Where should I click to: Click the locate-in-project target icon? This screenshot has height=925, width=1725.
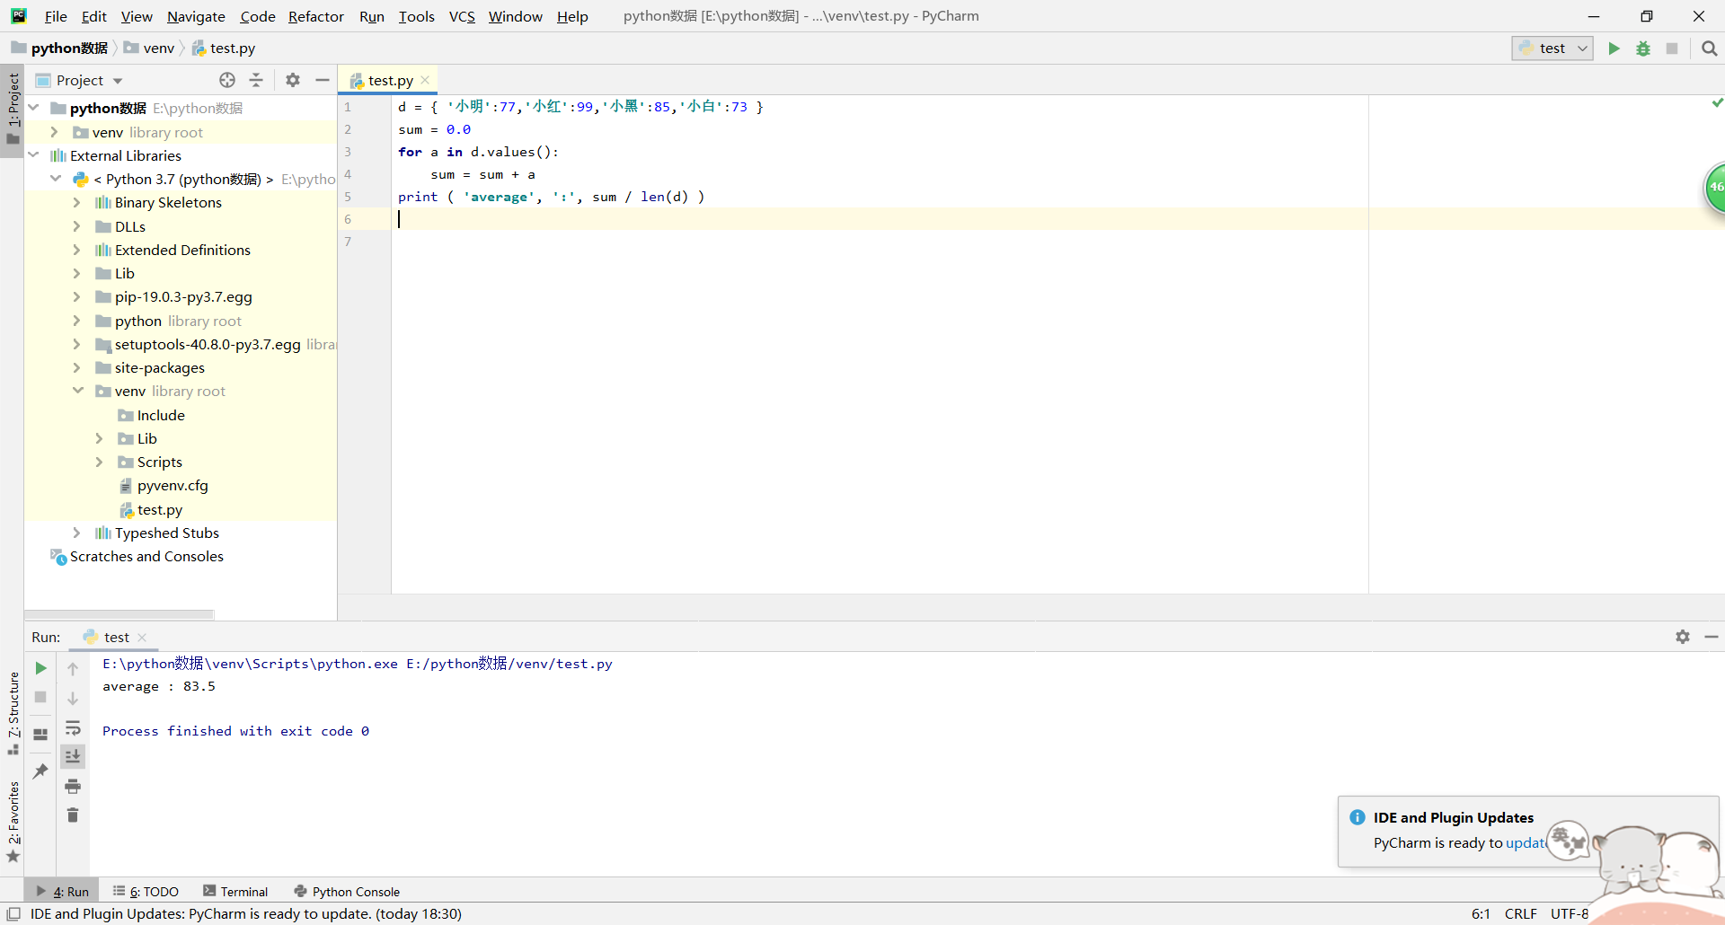click(227, 80)
